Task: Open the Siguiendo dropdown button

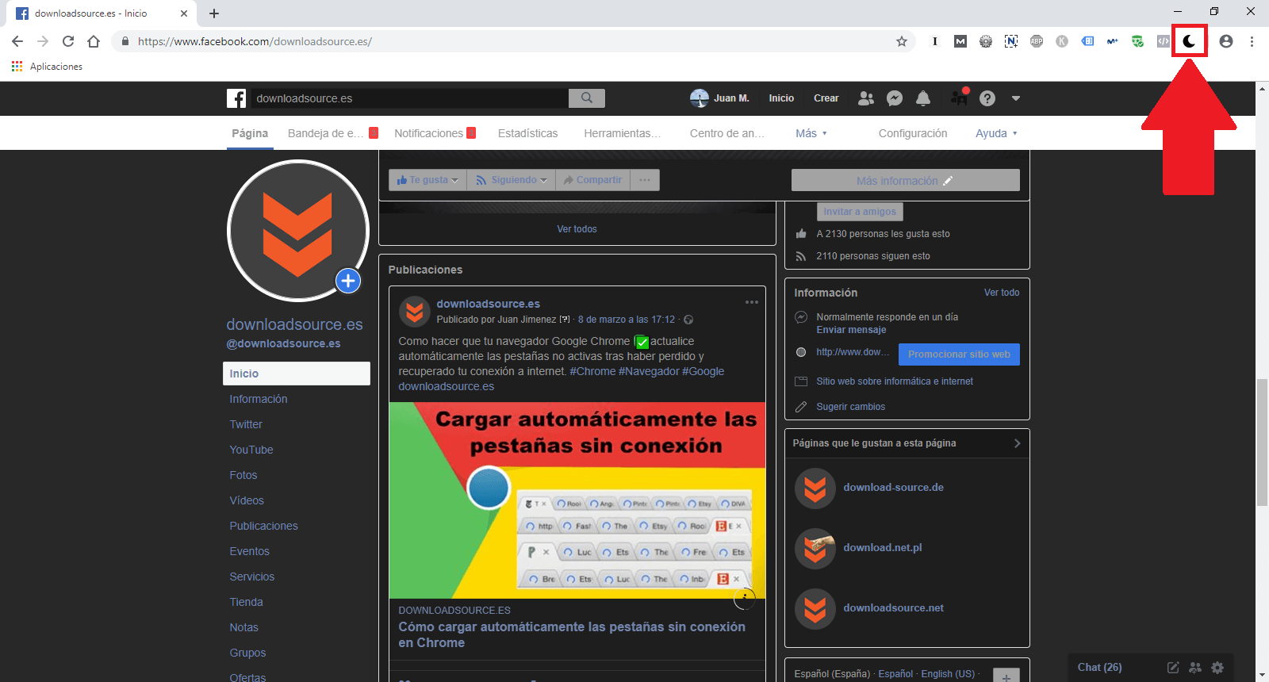Action: point(512,180)
